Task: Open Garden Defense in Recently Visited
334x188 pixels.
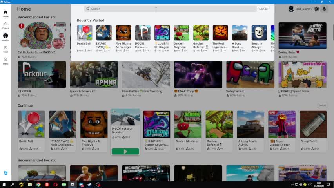Action: (x=201, y=38)
